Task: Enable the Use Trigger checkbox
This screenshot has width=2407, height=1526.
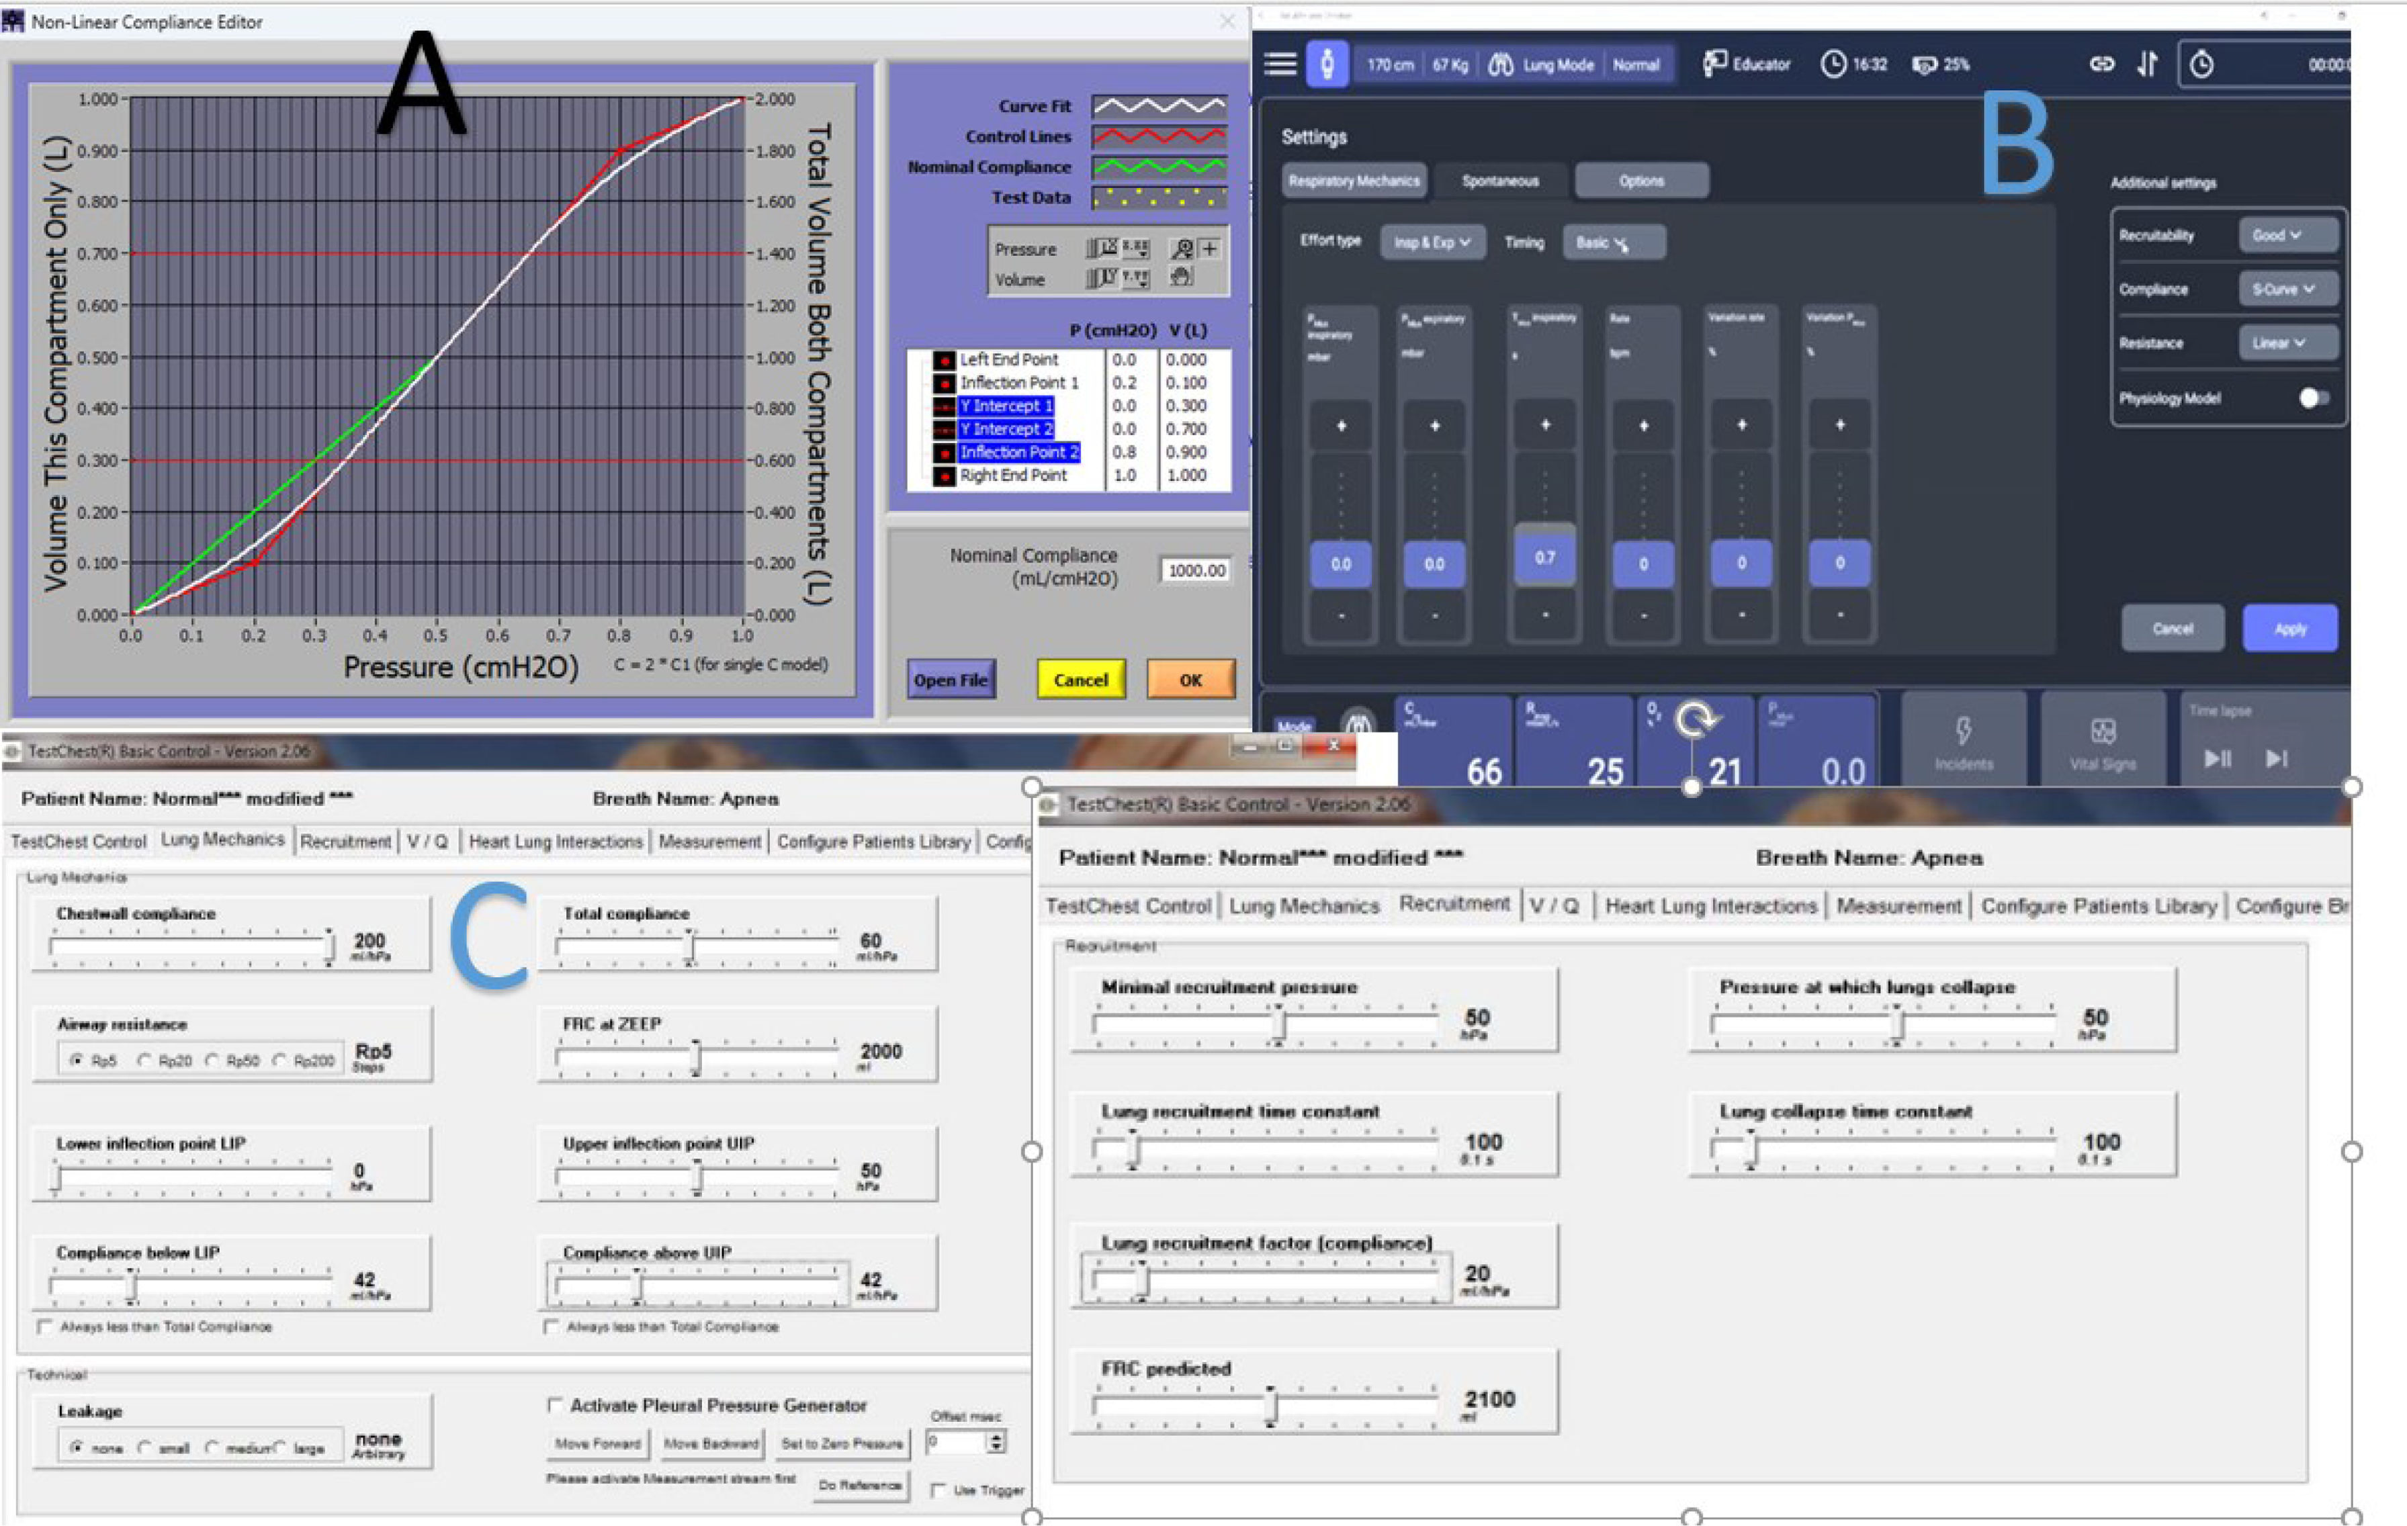Action: 938,1490
